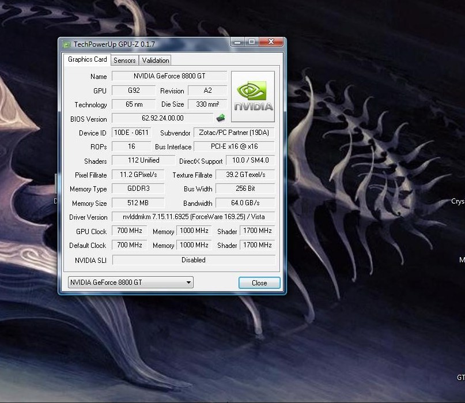Image resolution: width=465 pixels, height=403 pixels.
Task: Select the Graphics Card tab
Action: point(87,59)
